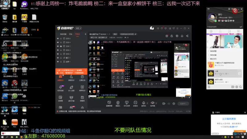Click the YY window bottom hamburger menu icon
Screen dimensions: 247x139
(209, 87)
